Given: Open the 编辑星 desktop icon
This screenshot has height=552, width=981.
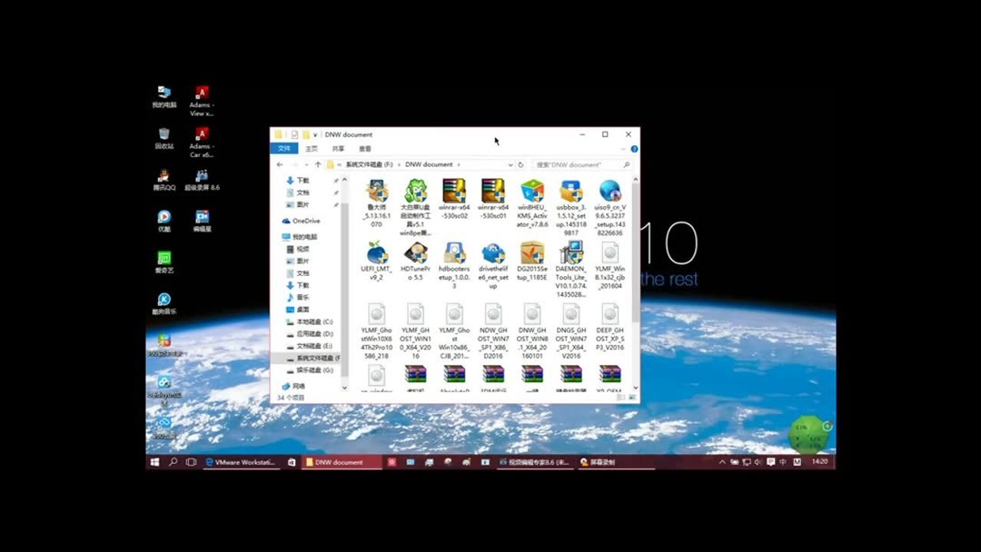Looking at the screenshot, I should pos(202,222).
